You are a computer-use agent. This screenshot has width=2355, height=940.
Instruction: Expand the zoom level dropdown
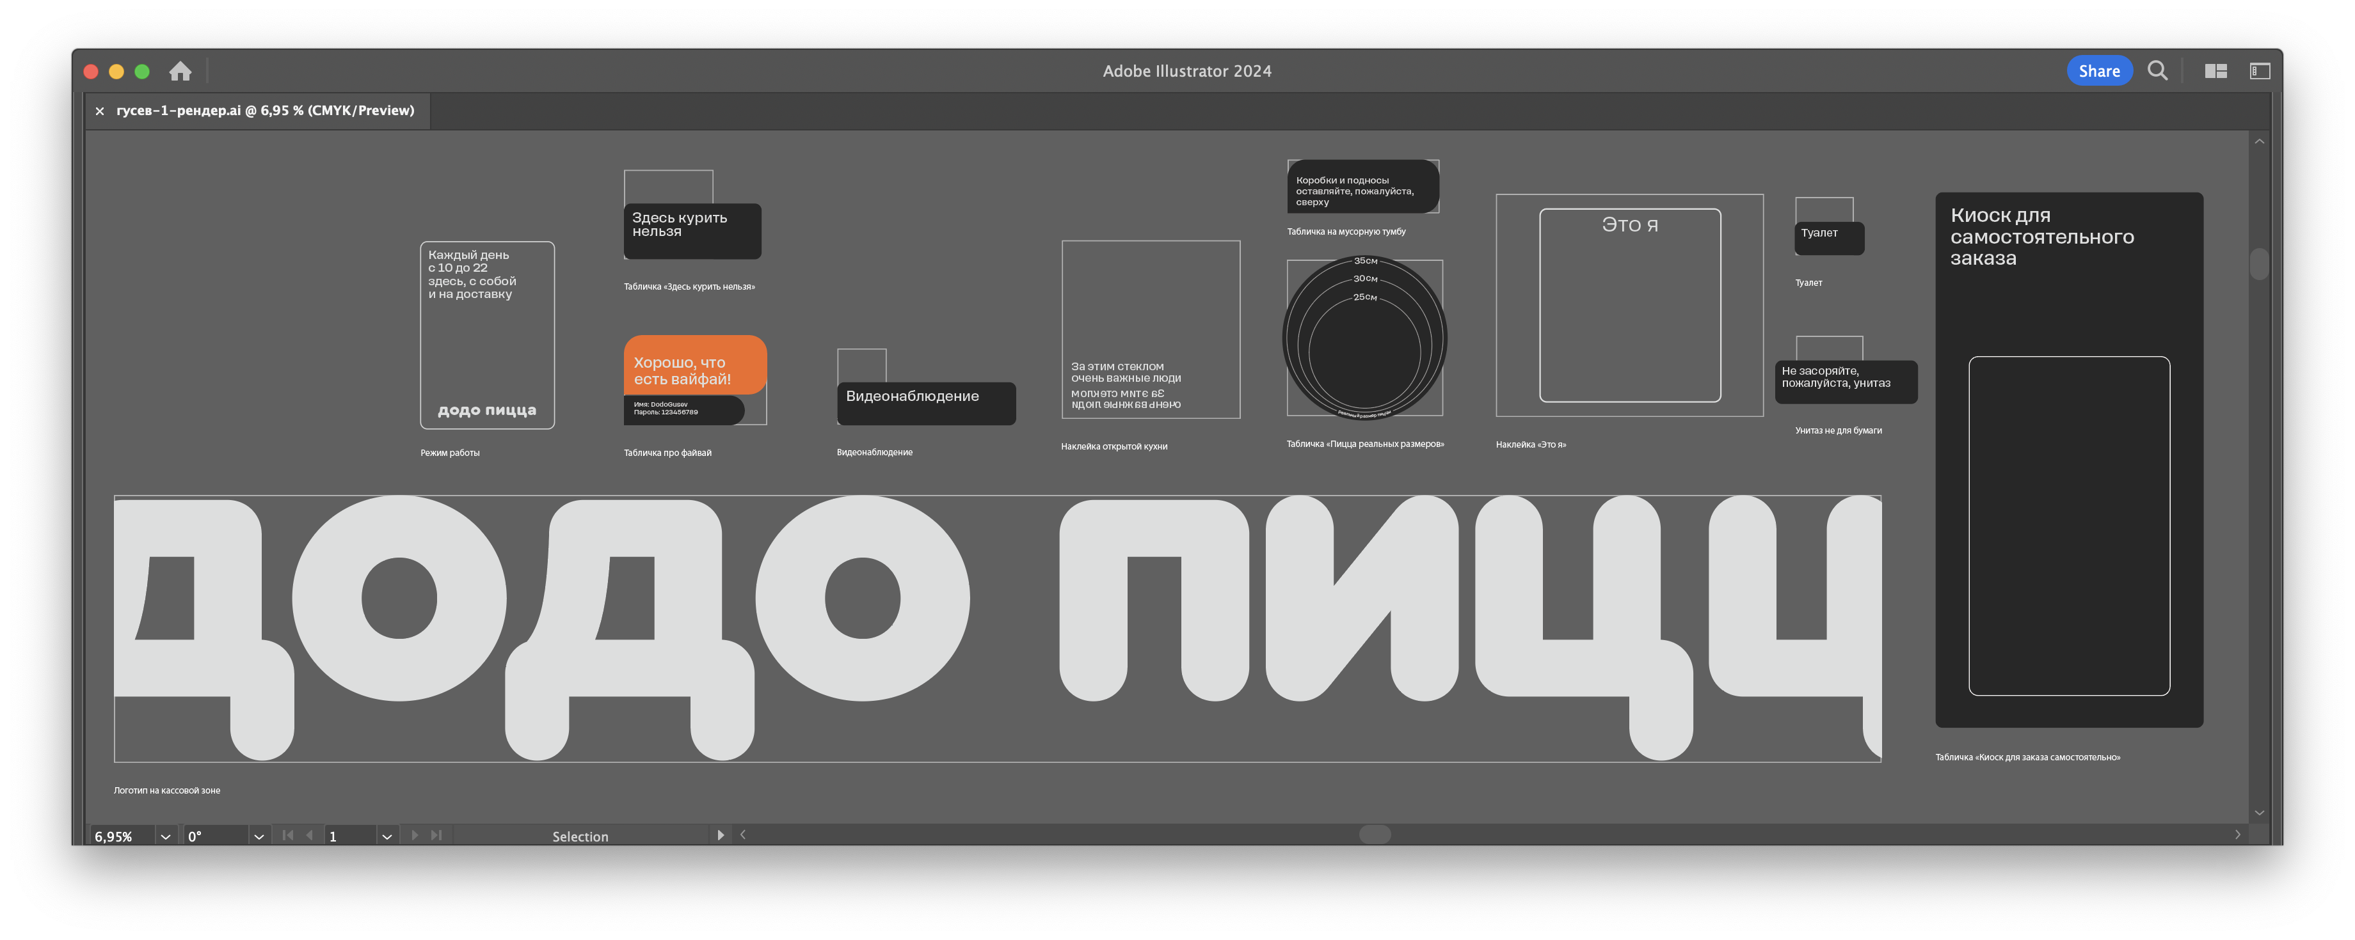pos(166,836)
